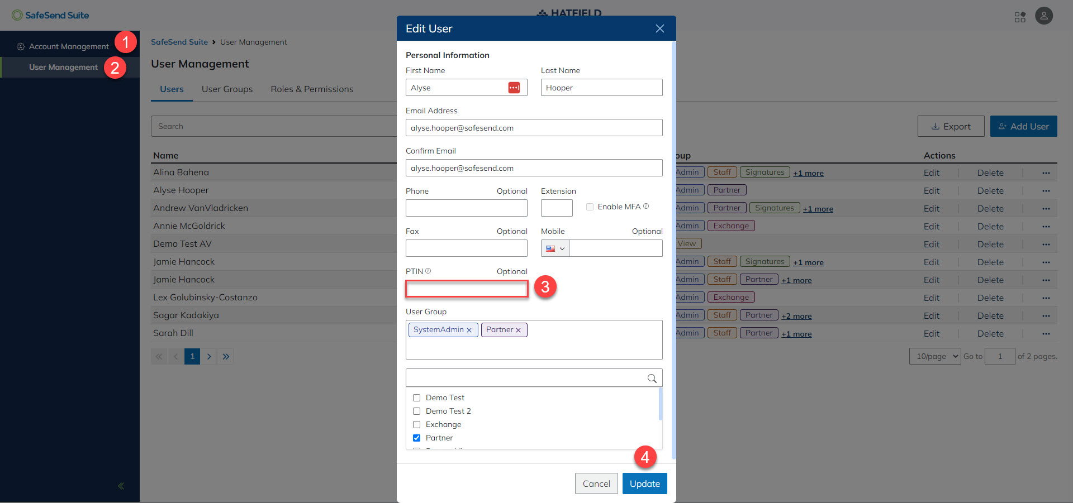Open the mobile country flag dropdown

(x=554, y=248)
